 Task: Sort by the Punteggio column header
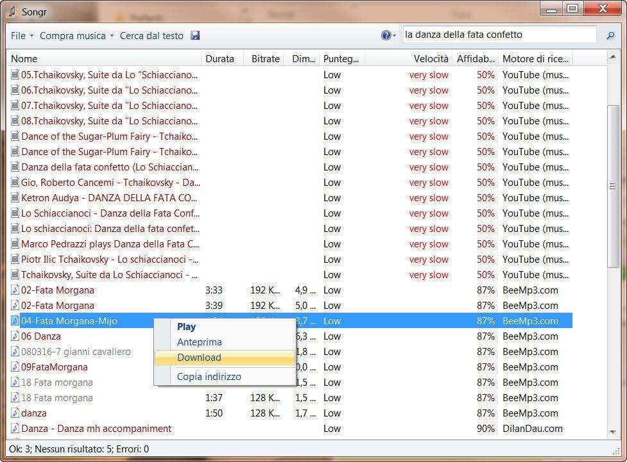pyautogui.click(x=342, y=59)
